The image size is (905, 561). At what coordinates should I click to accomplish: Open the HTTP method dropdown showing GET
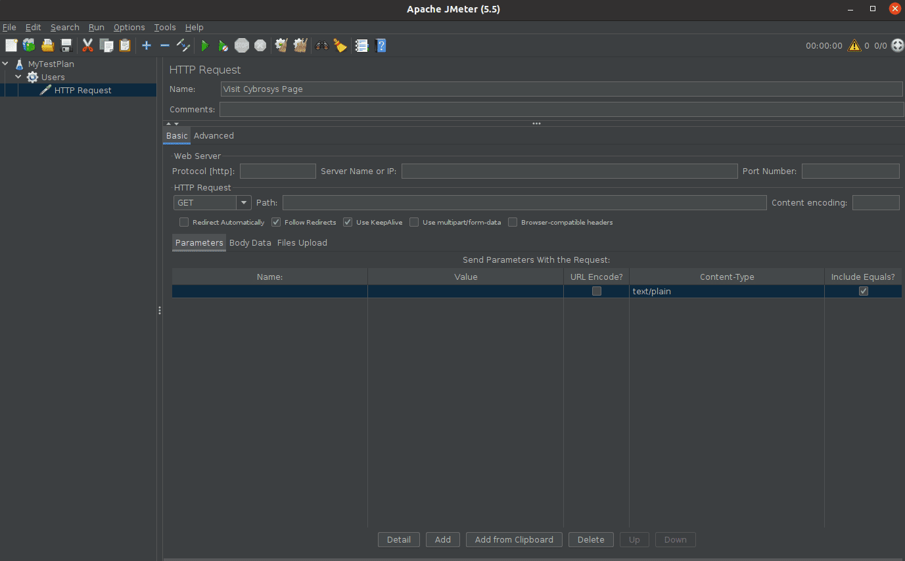pos(243,202)
